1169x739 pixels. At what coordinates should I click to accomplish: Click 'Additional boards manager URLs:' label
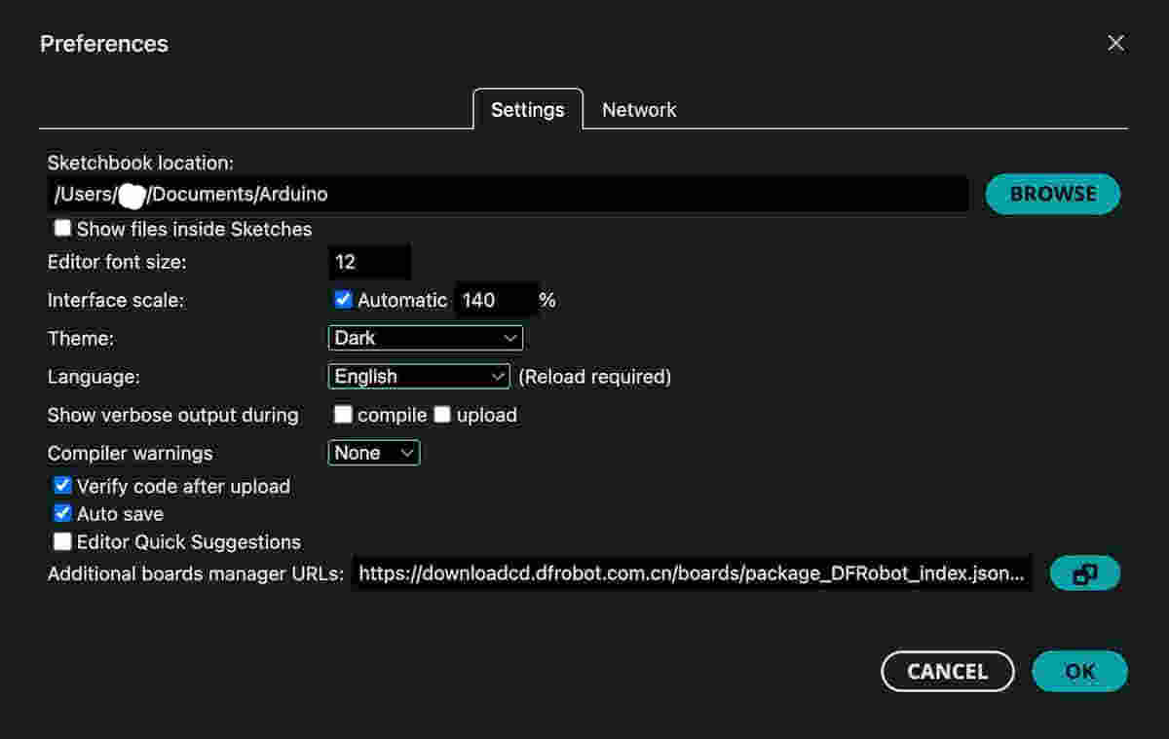196,574
